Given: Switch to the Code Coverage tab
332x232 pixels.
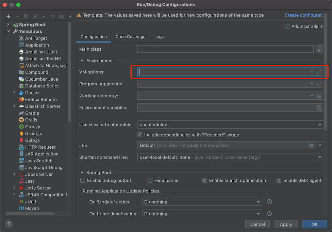Looking at the screenshot, I should pyautogui.click(x=130, y=36).
